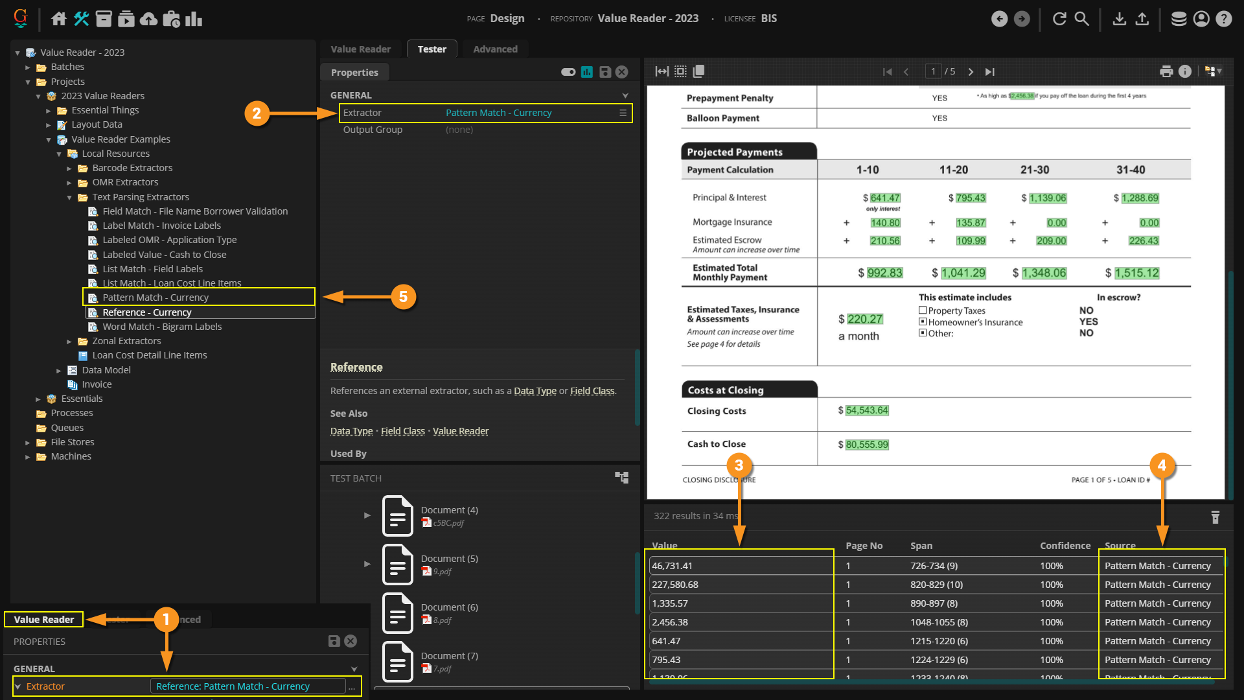Select Pattern Match - Currency tree node
1244x700 pixels.
pos(155,297)
